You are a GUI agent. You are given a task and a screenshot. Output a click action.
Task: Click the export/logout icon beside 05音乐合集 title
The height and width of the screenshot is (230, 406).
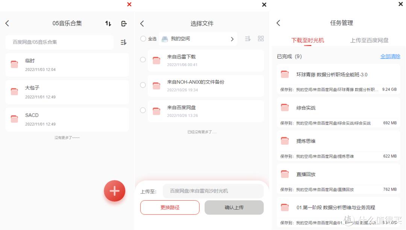(124, 24)
